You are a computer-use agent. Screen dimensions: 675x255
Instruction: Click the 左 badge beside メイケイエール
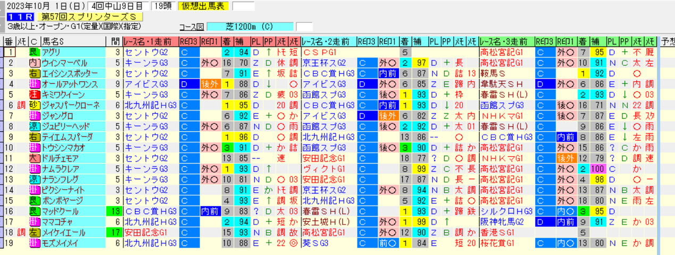34,233
